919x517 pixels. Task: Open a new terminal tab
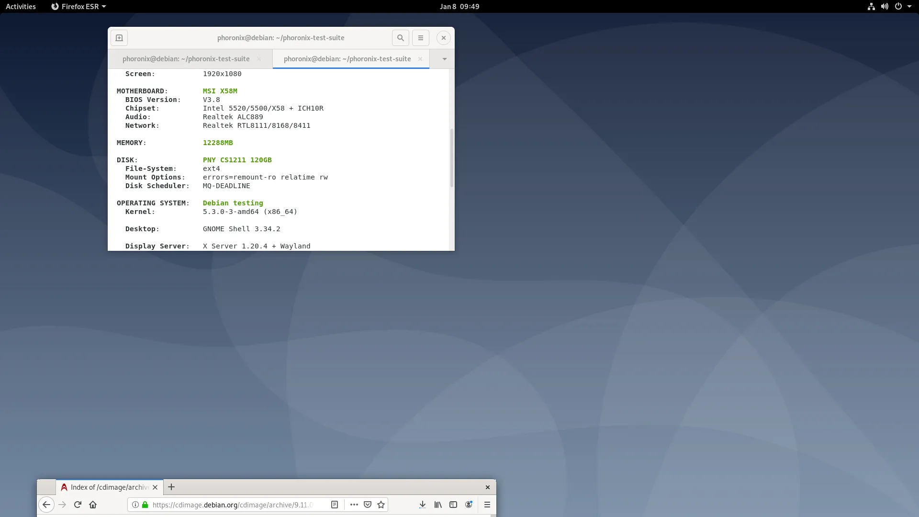(119, 38)
